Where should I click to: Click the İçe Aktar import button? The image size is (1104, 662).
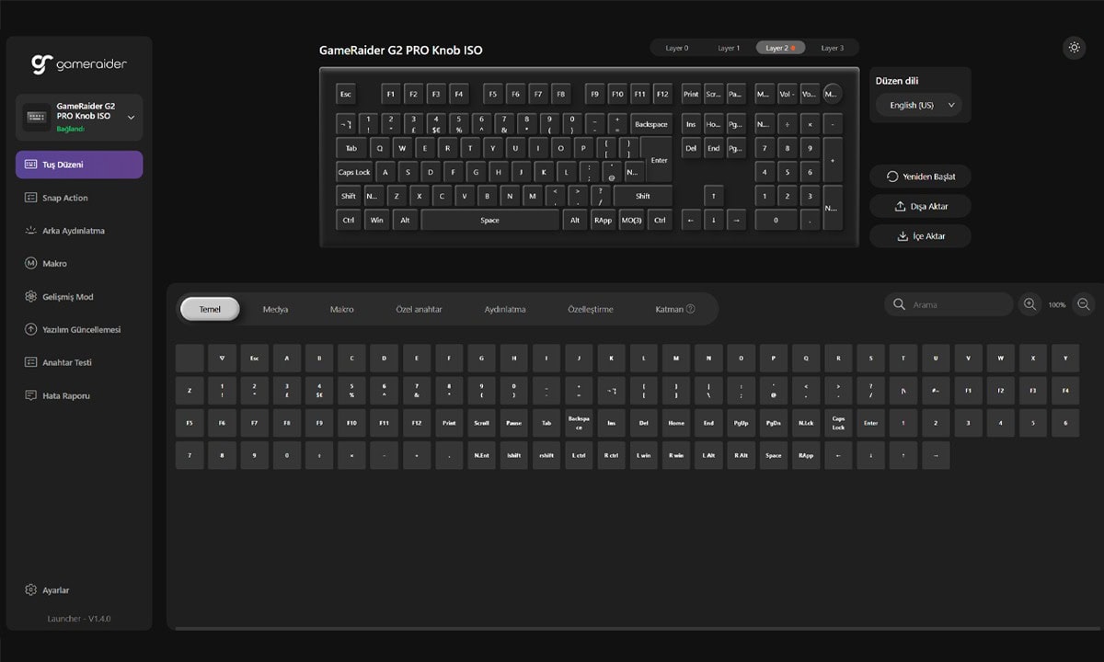[920, 236]
